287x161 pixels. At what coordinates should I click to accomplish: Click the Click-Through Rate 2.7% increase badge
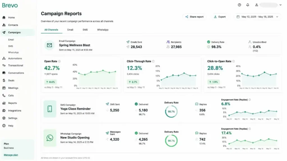point(133,82)
